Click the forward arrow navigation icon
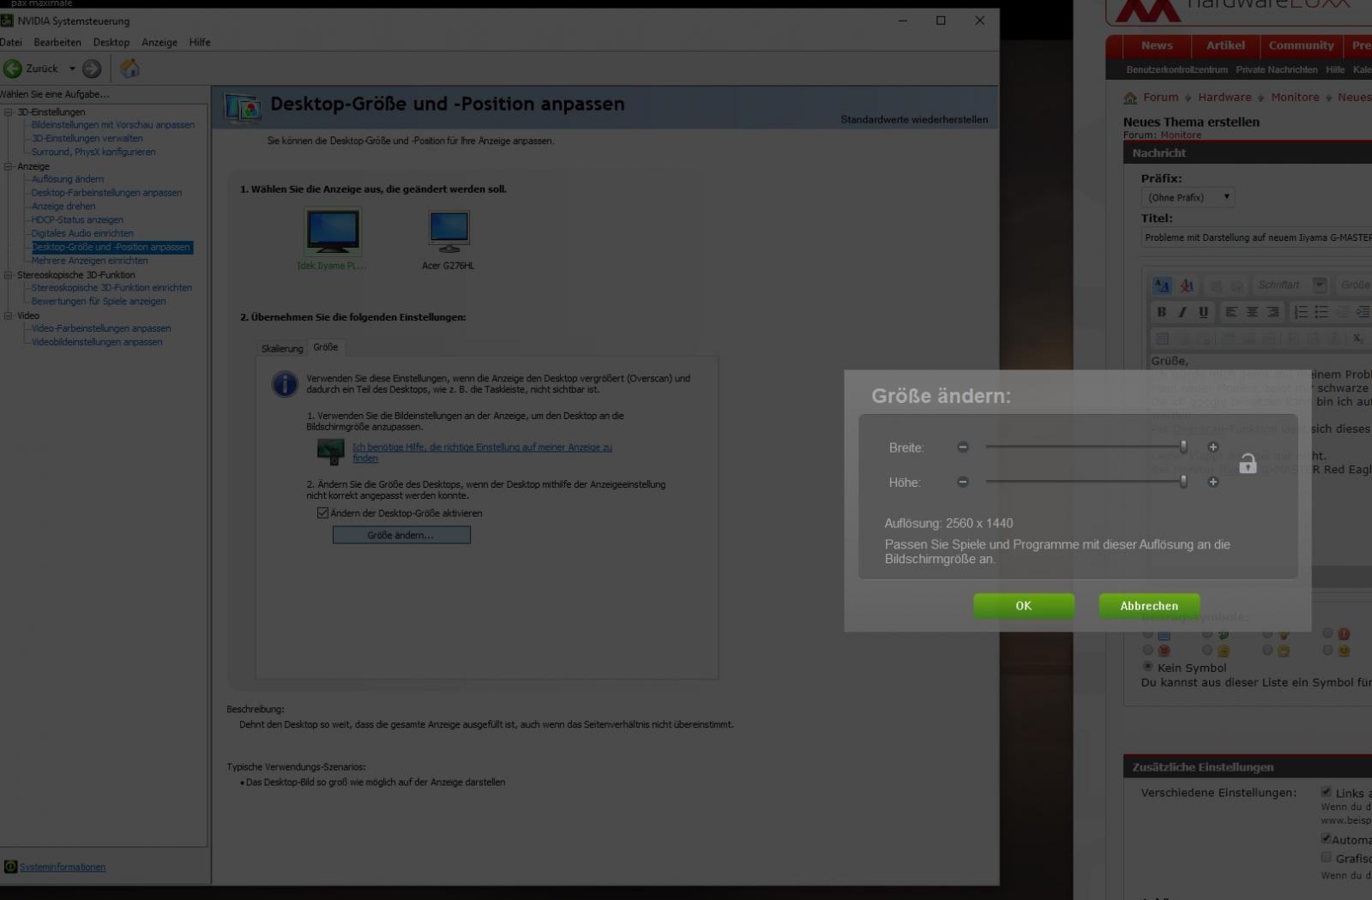The height and width of the screenshot is (900, 1372). (x=92, y=69)
